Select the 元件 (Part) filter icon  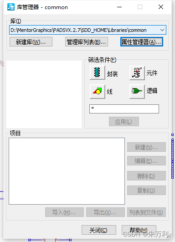click(x=137, y=73)
